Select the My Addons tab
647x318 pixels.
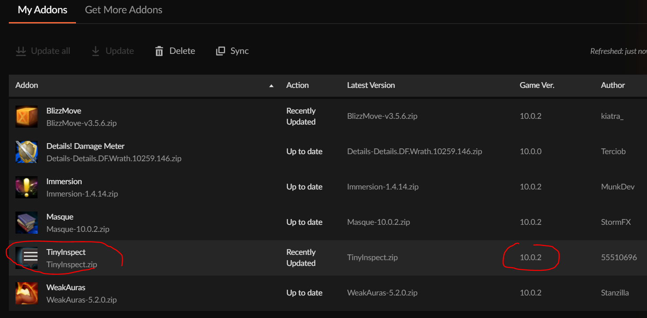(x=42, y=10)
